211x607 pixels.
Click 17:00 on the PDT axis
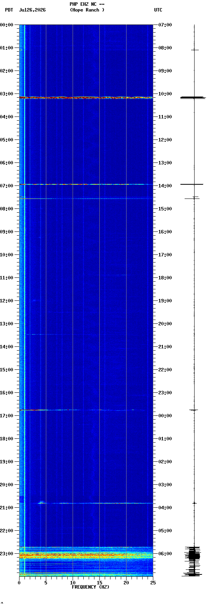click(6, 416)
